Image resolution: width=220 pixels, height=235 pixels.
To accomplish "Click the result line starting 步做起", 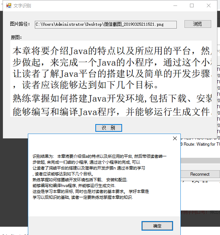I will point(87,162).
